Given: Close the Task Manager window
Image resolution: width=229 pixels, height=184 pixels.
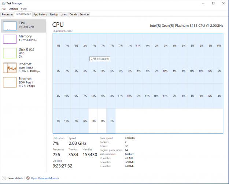Looking at the screenshot, I should click(x=223, y=3).
